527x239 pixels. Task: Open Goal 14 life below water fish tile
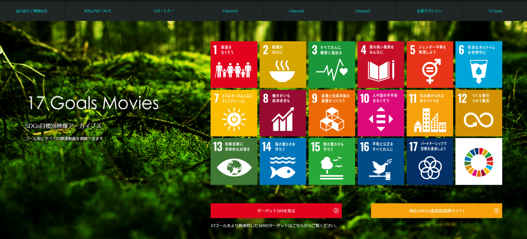[283, 161]
